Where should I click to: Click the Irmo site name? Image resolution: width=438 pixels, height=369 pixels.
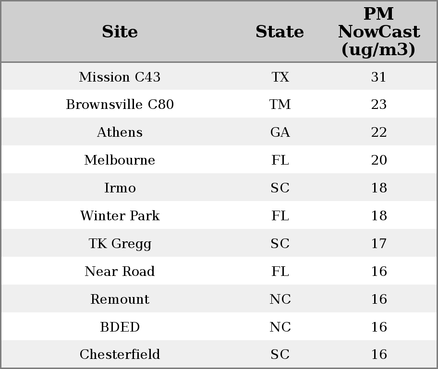click(120, 188)
